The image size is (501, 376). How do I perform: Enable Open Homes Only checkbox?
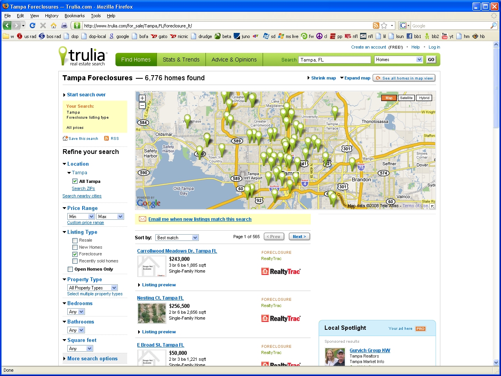pyautogui.click(x=70, y=269)
